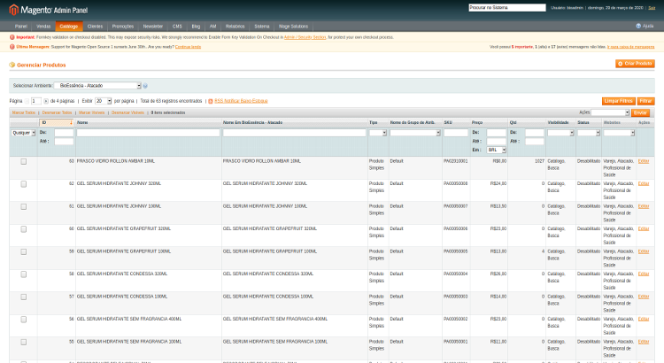Open the Clientes menu
Viewport: 664px width, 363px height.
95,27
